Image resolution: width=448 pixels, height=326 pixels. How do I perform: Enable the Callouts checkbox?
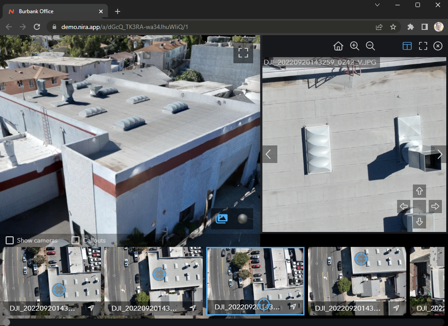click(x=75, y=240)
